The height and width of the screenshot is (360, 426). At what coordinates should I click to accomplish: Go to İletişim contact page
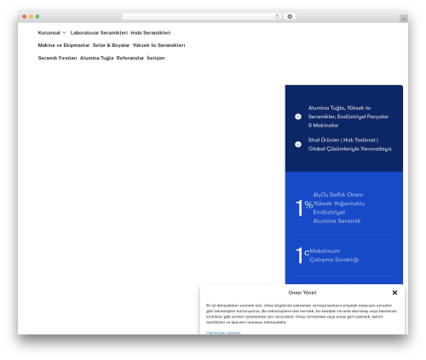[156, 58]
